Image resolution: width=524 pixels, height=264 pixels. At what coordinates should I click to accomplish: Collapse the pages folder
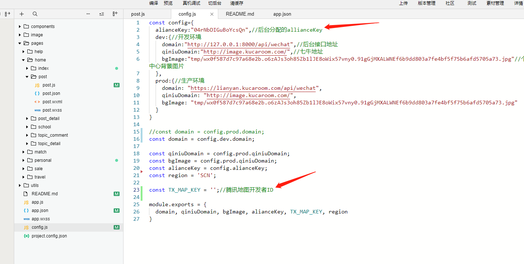20,43
